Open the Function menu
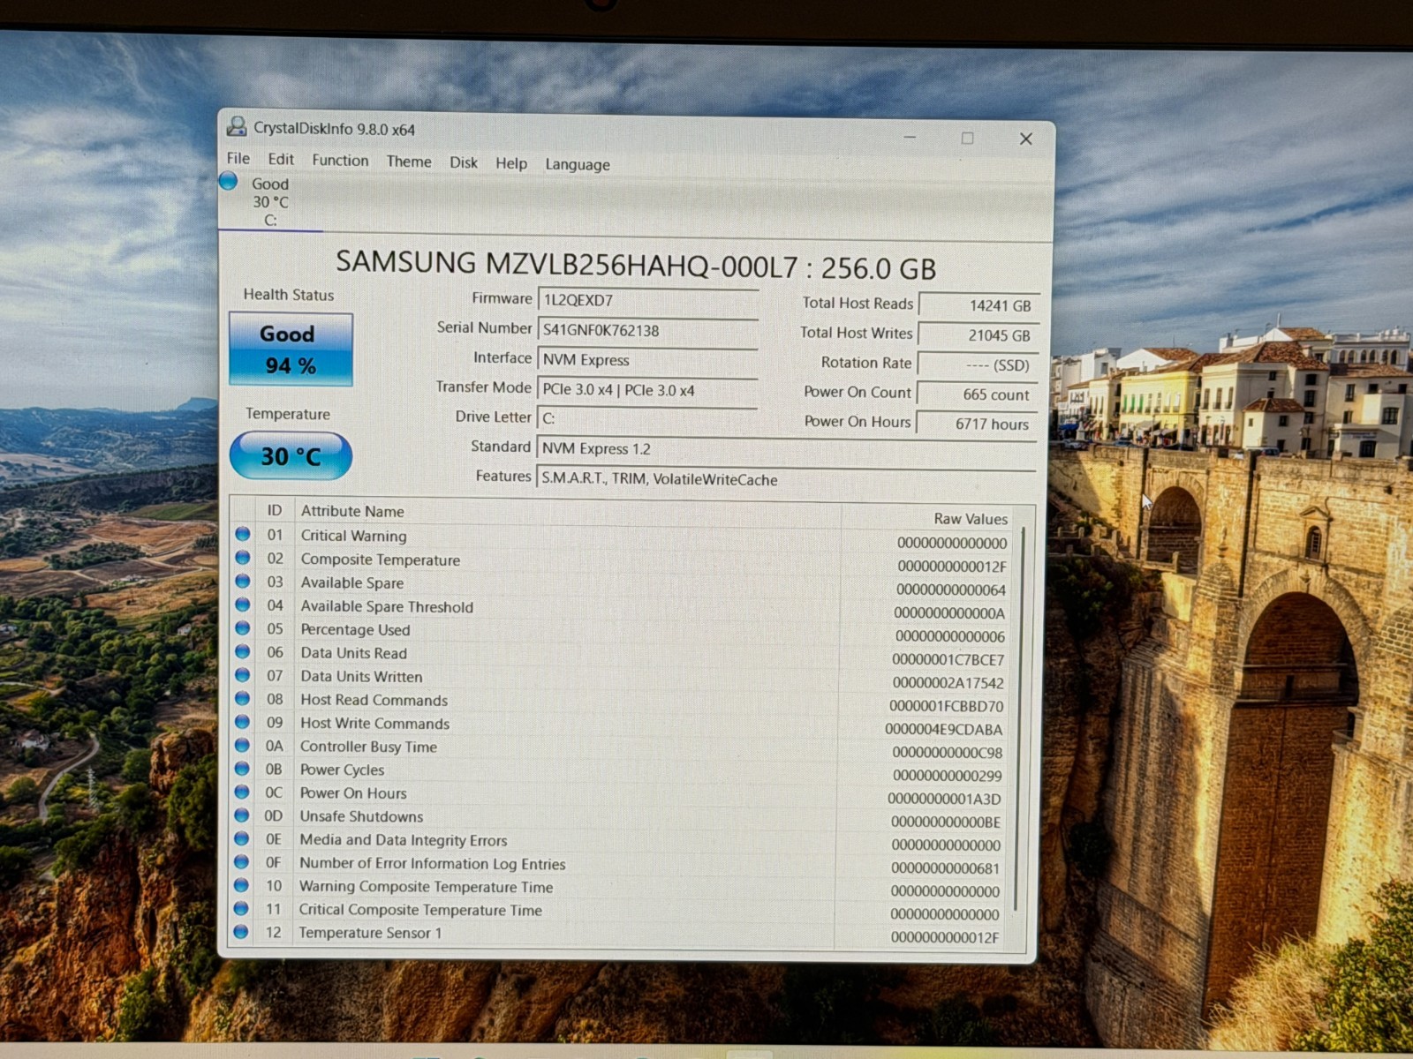The width and height of the screenshot is (1413, 1059). tap(340, 160)
